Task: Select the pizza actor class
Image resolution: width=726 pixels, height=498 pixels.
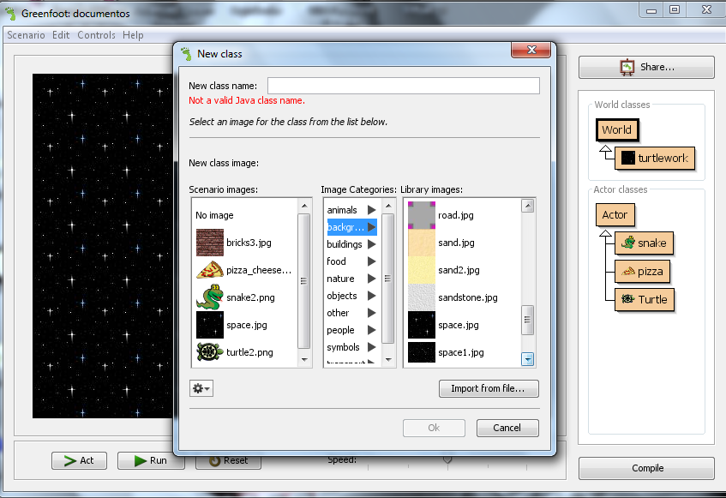Action: point(641,271)
